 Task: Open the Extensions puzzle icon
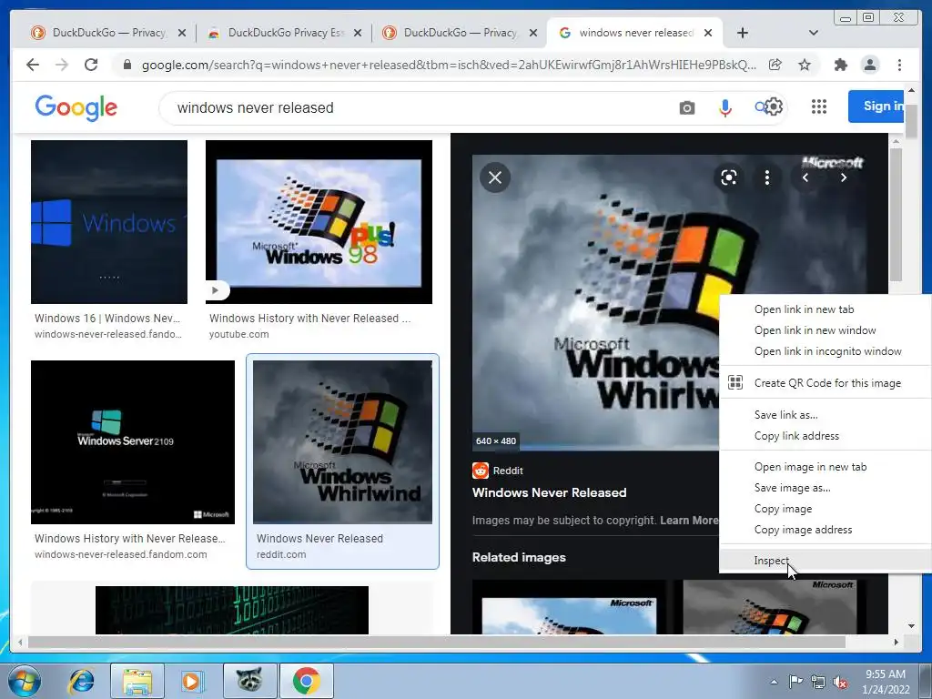[840, 65]
